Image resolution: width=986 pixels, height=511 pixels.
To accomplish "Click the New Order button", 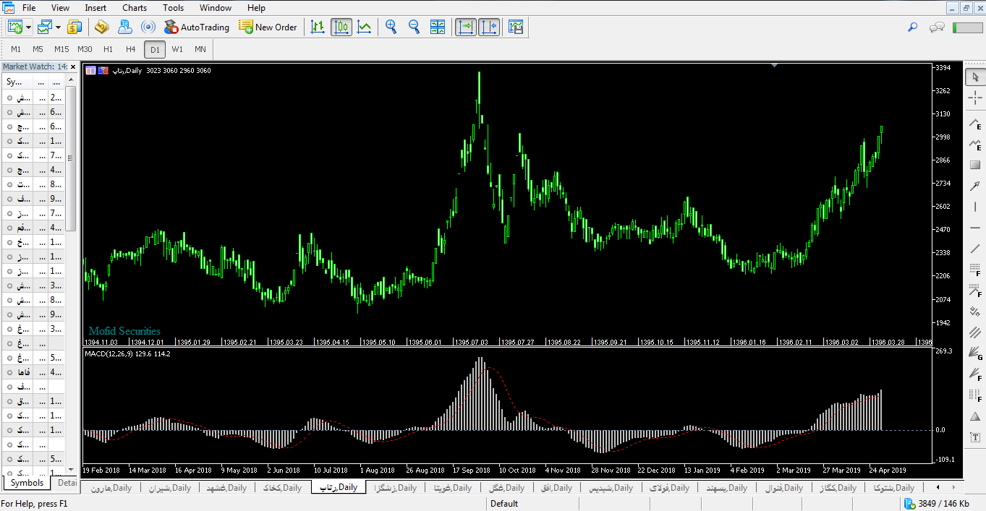I will (x=268, y=27).
